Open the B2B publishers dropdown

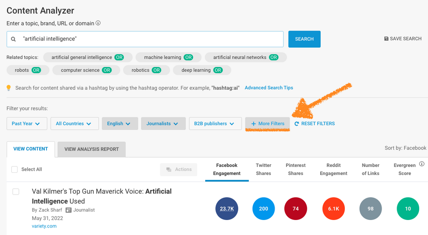click(x=215, y=124)
